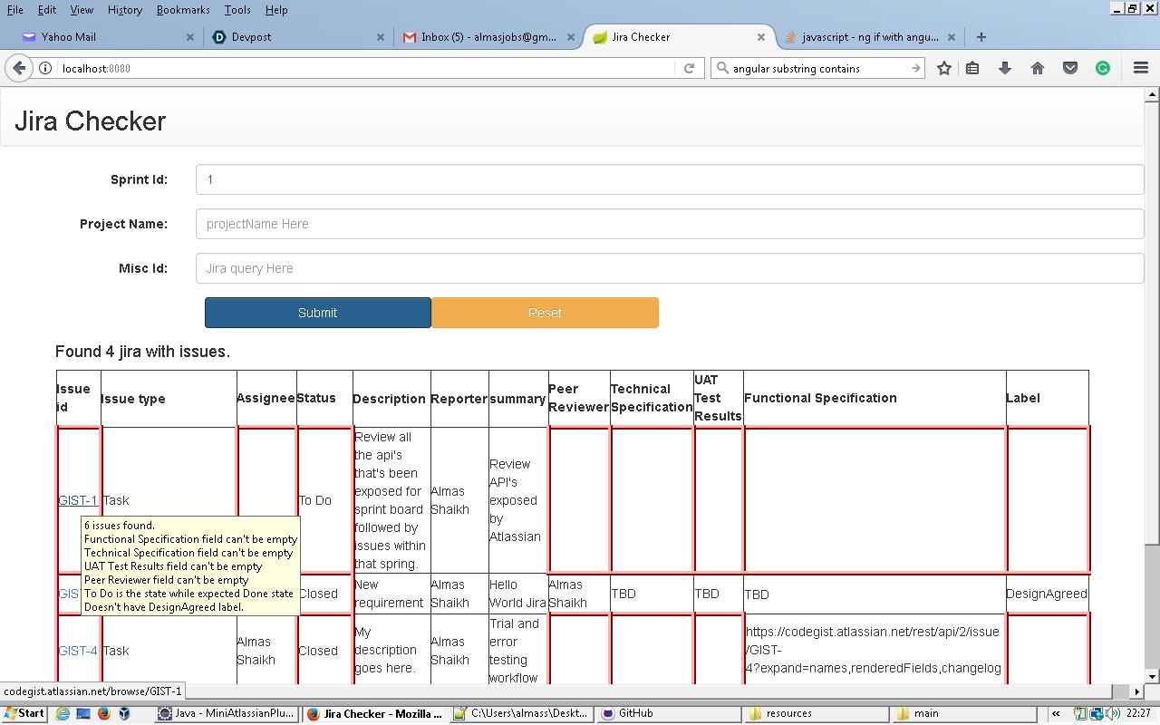Screen dimensions: 1160x725
Task: Focus the Misc Id Jira query field
Action: pos(670,268)
